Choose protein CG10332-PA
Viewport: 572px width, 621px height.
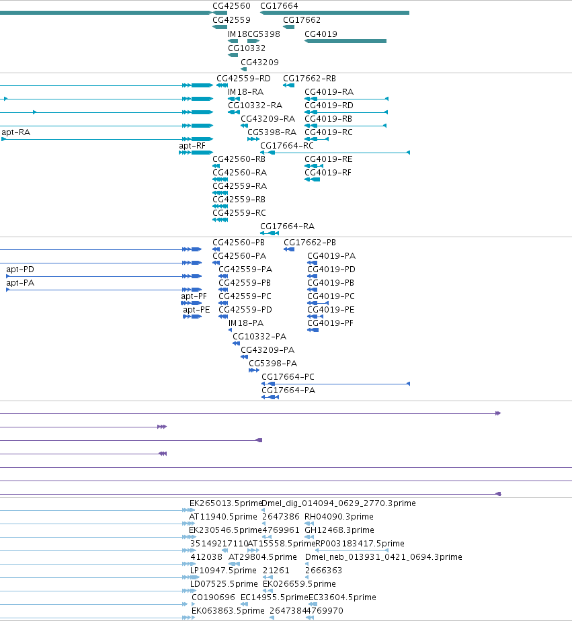point(259,337)
